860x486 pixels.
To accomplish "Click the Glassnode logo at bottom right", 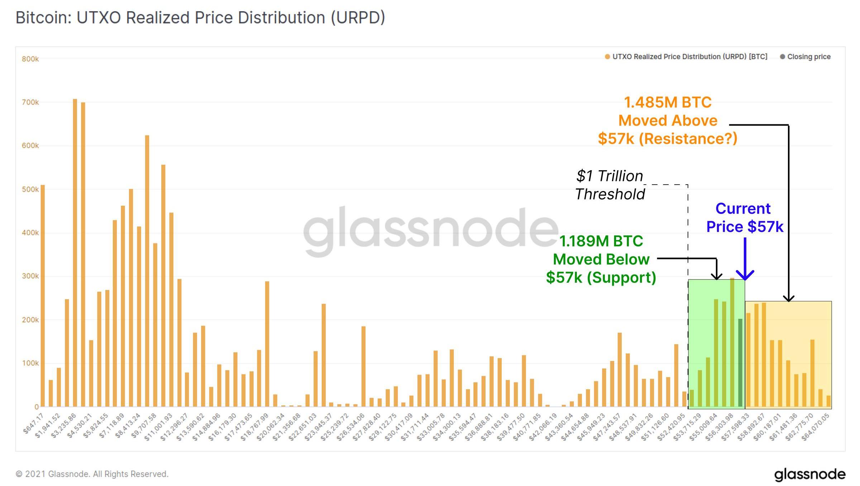I will pos(809,474).
